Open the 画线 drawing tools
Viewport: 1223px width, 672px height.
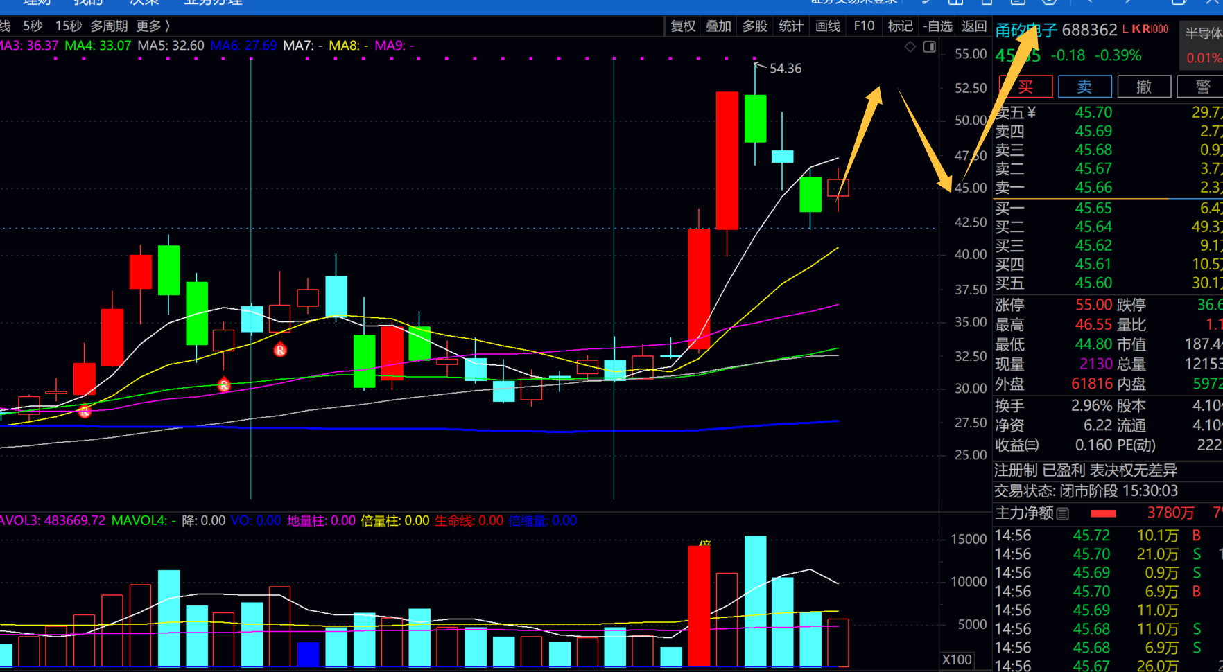828,26
